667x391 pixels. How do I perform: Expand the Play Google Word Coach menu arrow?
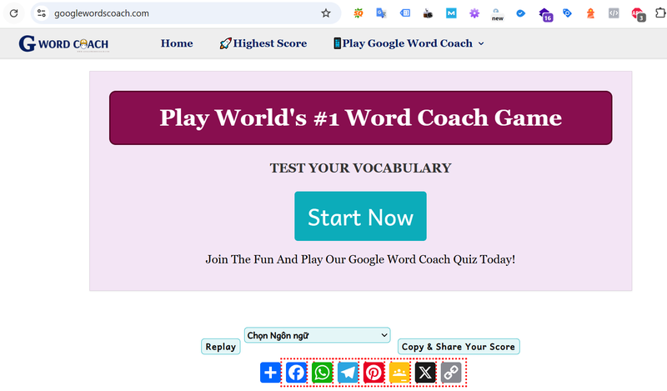pos(481,43)
